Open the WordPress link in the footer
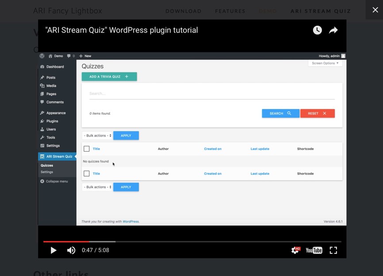 pos(130,222)
